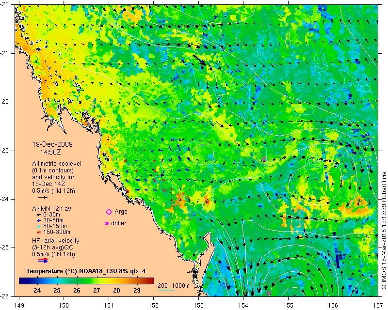Image resolution: width=388 pixels, height=310 pixels.
Task: Click the longitude axis label 155
Action: [x=288, y=306]
